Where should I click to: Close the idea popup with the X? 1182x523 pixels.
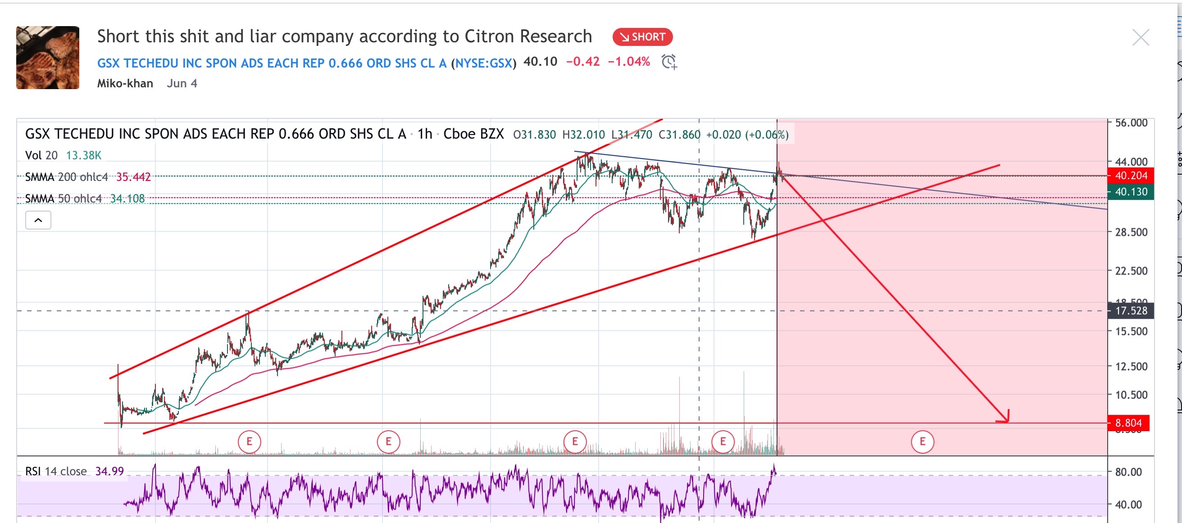tap(1140, 38)
